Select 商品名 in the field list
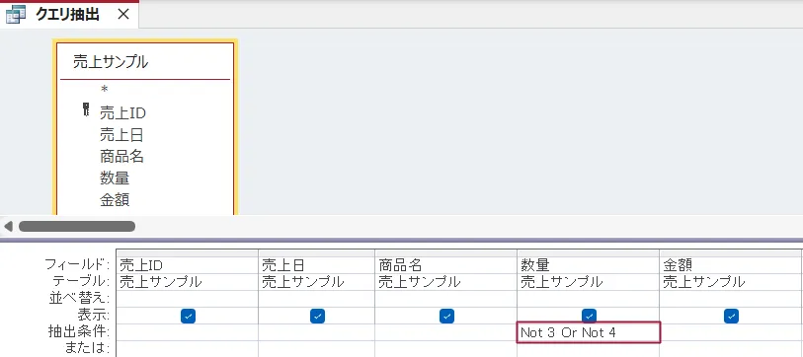This screenshot has height=357, width=803. point(121,157)
